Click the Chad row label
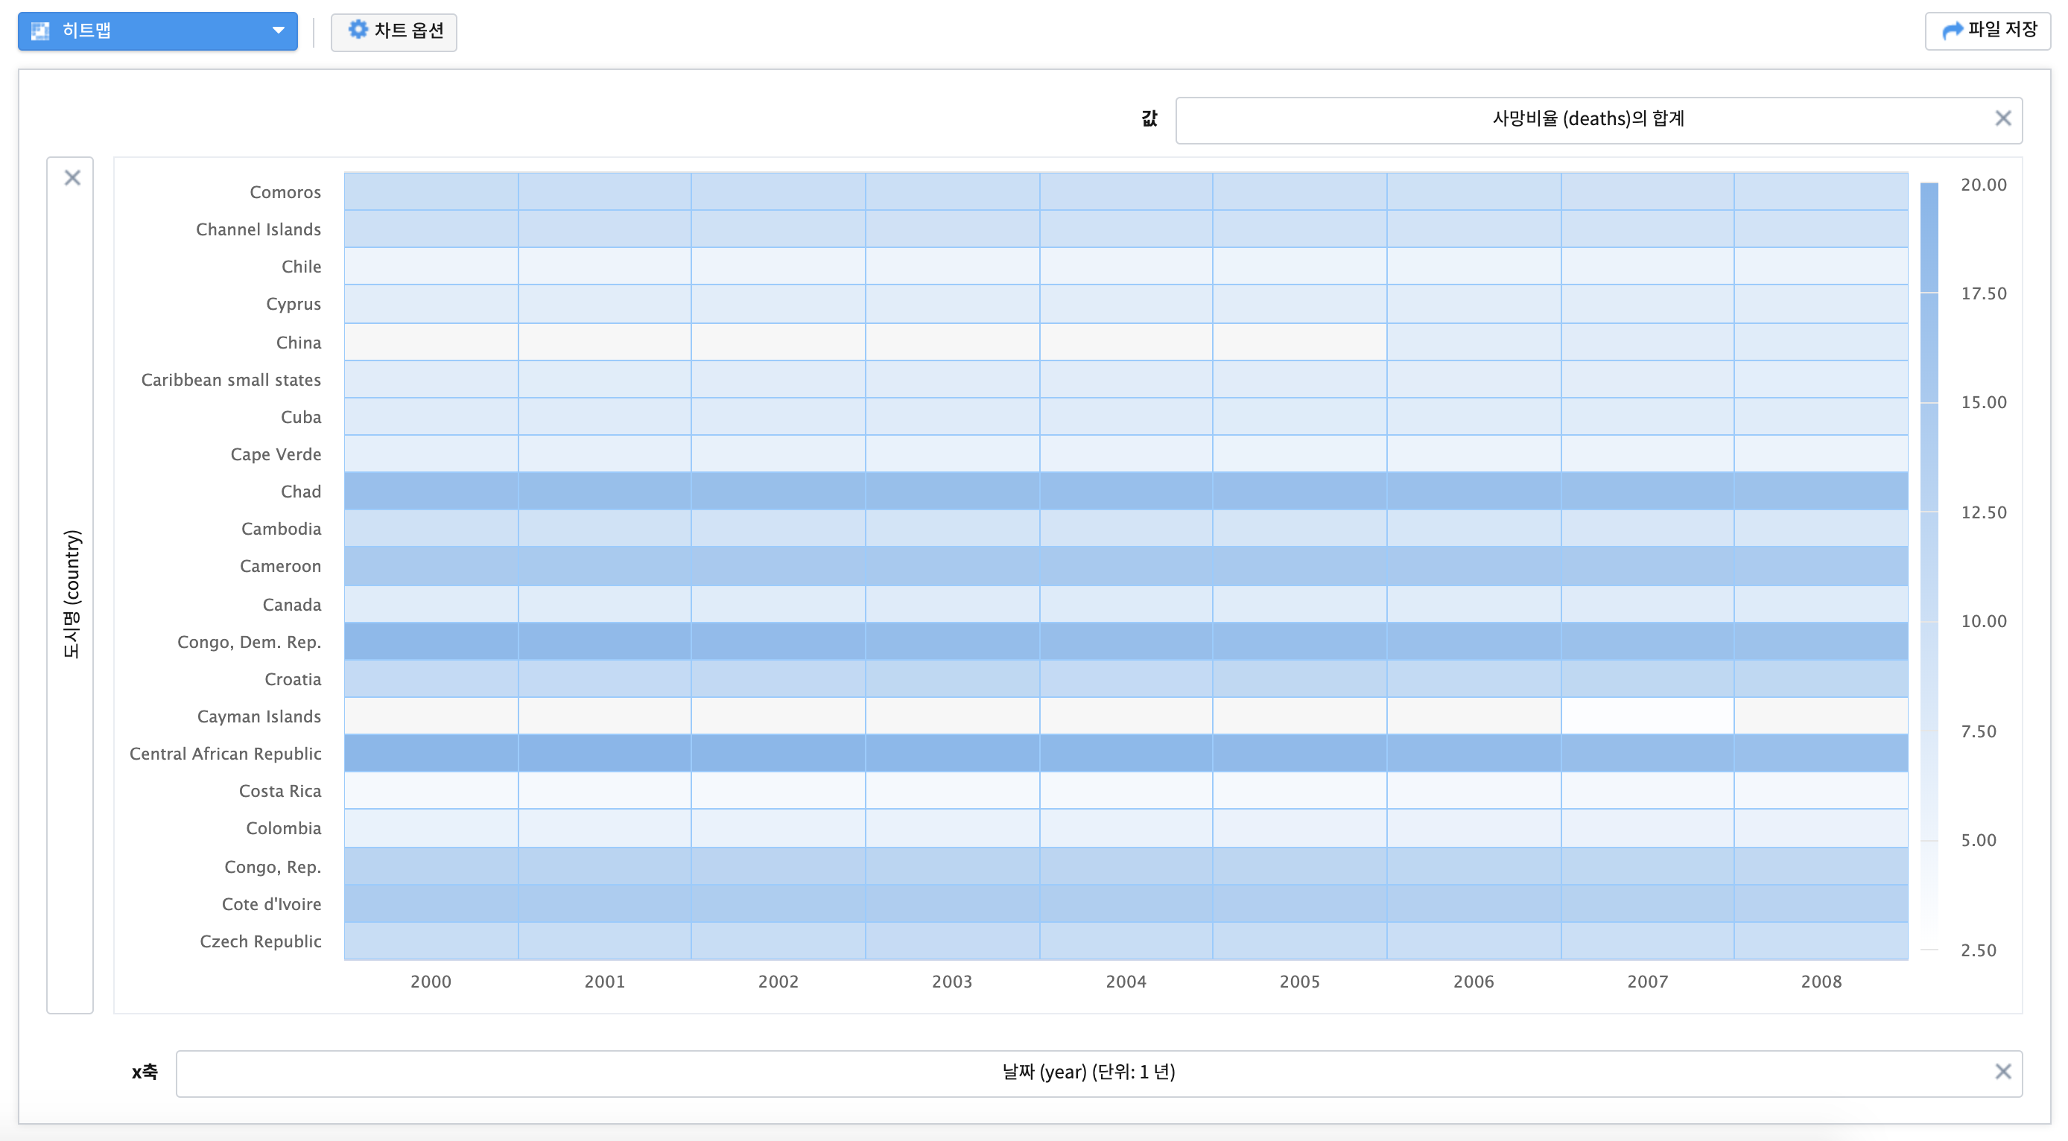Viewport: 2068px width, 1141px height. (x=301, y=492)
